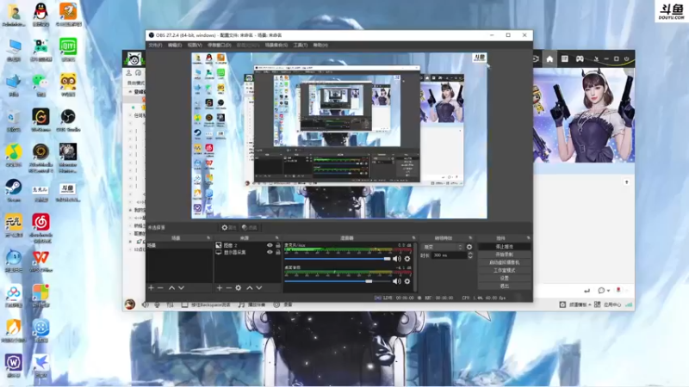Viewport: 689px width, 387px height.
Task: Open the 工具(T) menu in OBS
Action: click(x=301, y=46)
